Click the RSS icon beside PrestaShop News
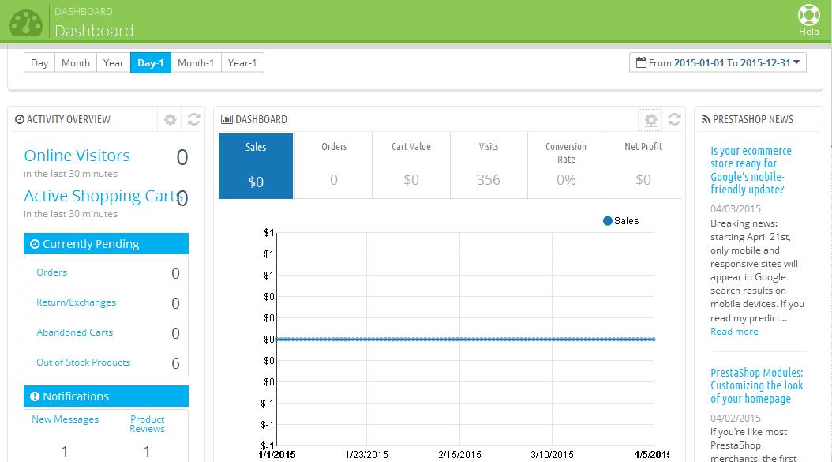 click(x=706, y=119)
